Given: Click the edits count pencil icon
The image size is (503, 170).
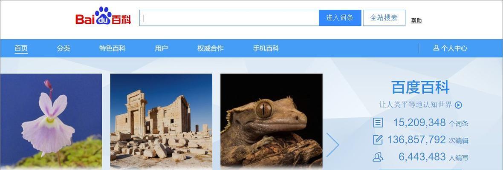Looking at the screenshot, I should pyautogui.click(x=378, y=140).
